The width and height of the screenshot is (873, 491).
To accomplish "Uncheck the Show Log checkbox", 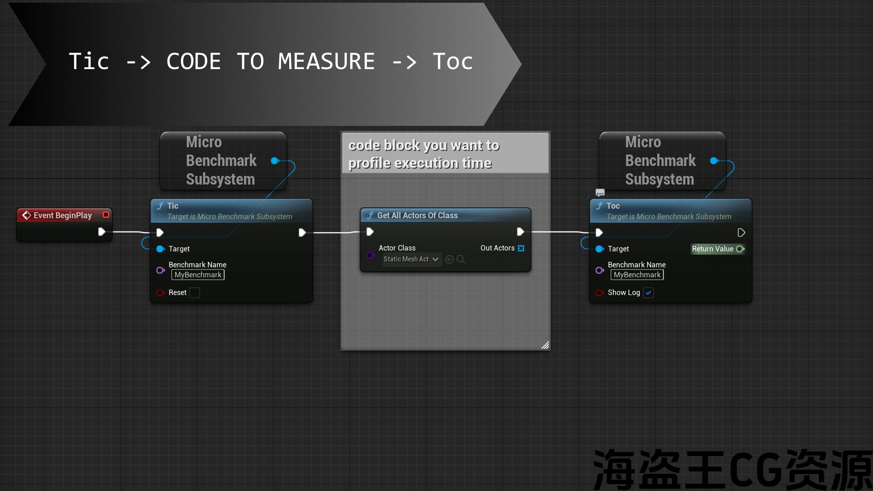I will click(648, 293).
